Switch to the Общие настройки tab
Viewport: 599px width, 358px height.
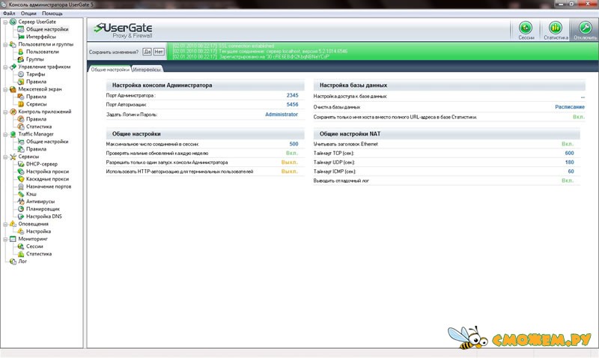[110, 70]
